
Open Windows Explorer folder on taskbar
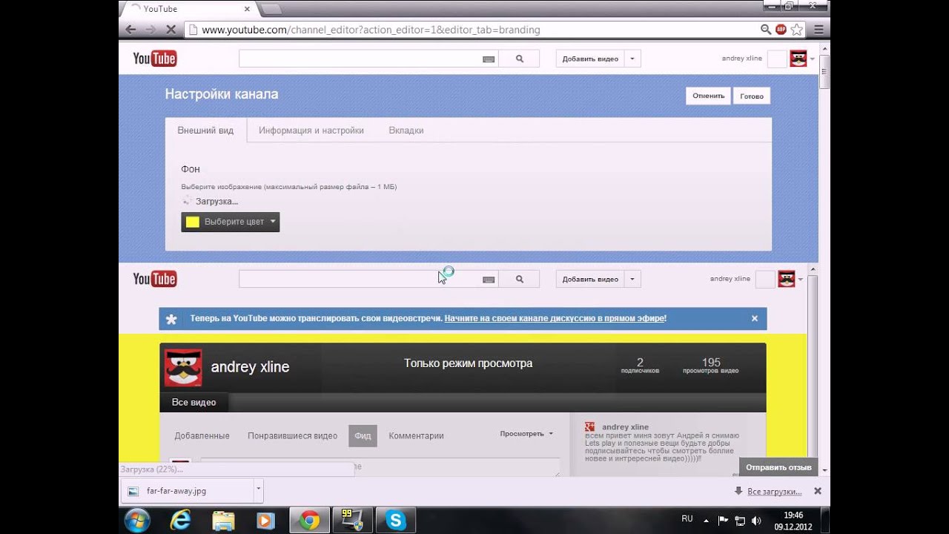[223, 521]
